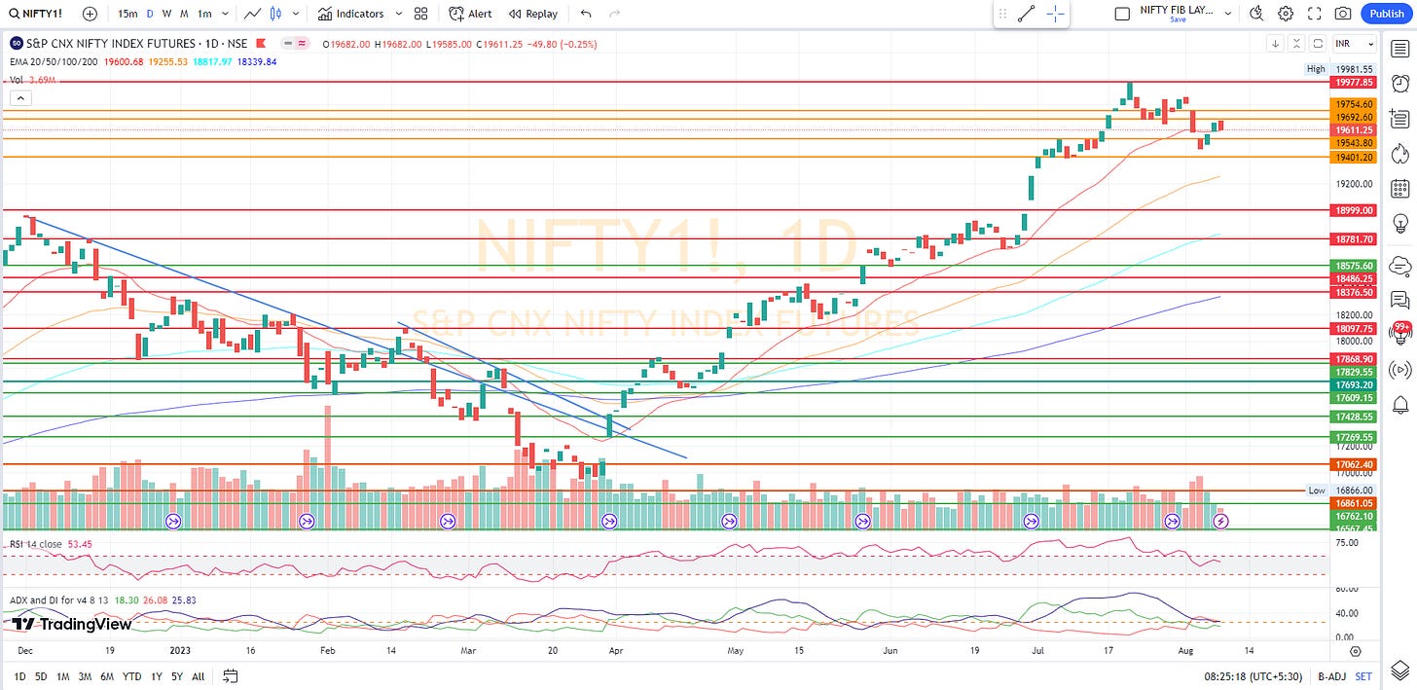Expand the manage layouts dropdown
Image resolution: width=1417 pixels, height=690 pixels.
1228,14
